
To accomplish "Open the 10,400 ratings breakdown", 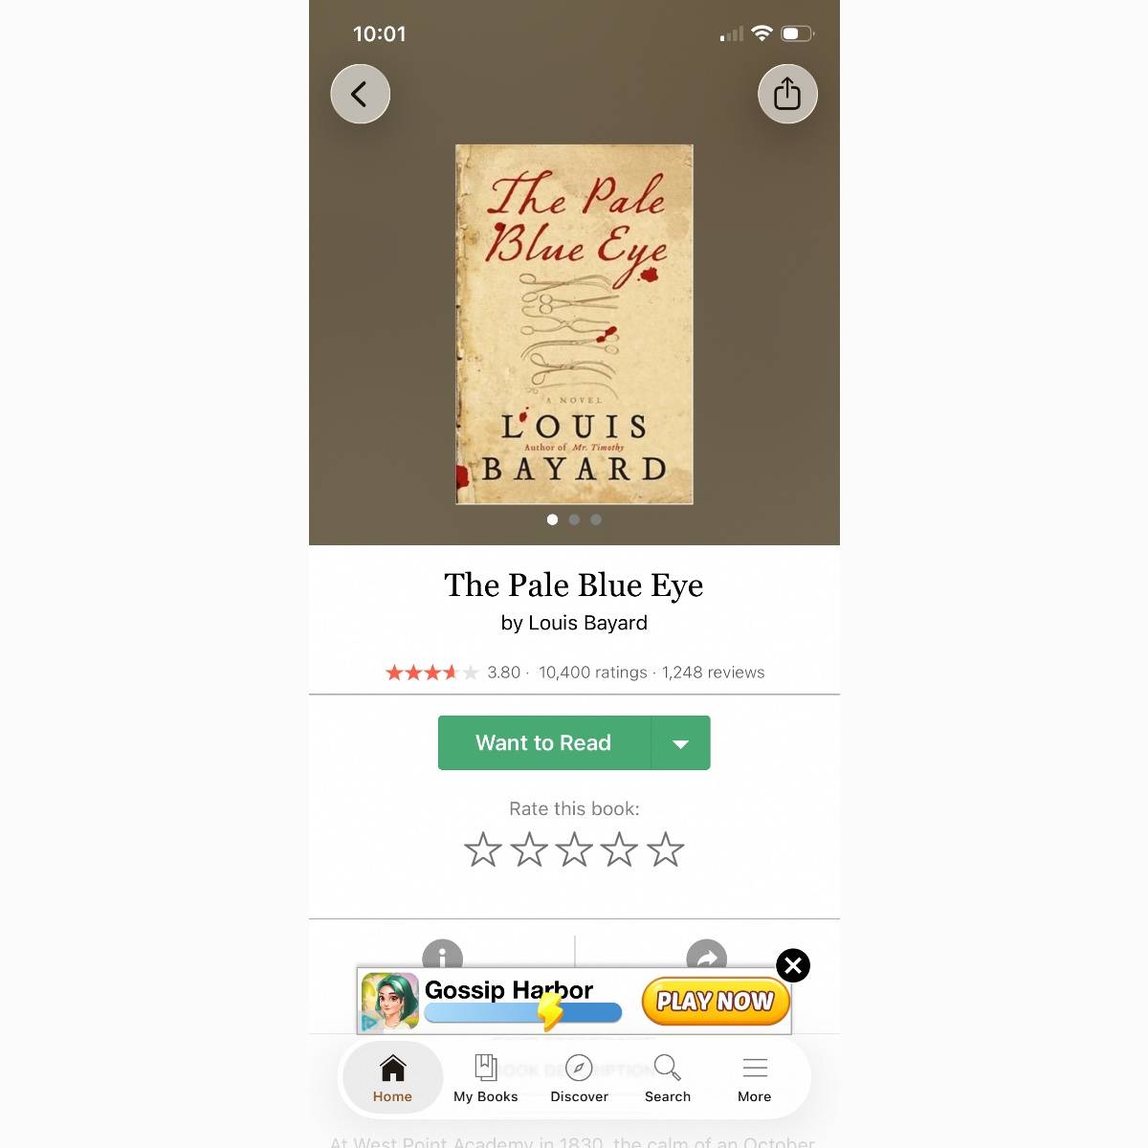I will pos(593,673).
